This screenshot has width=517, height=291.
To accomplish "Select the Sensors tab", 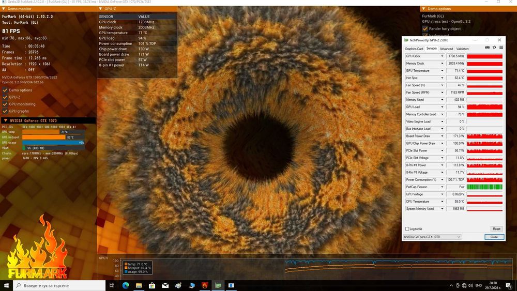I will pyautogui.click(x=431, y=49).
